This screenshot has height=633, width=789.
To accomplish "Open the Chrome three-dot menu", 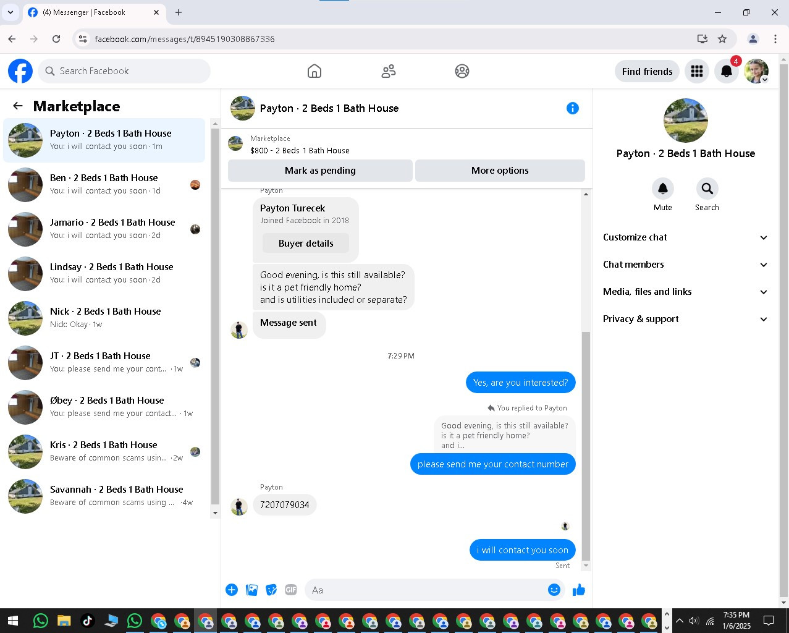I will [775, 39].
